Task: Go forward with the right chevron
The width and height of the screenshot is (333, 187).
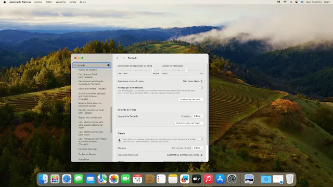Action: 124,58
